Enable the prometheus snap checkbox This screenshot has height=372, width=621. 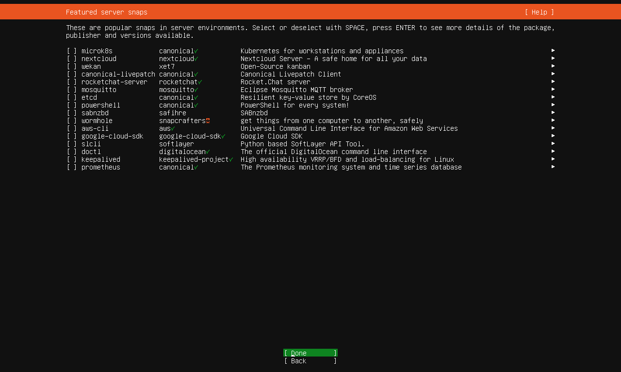(x=72, y=167)
